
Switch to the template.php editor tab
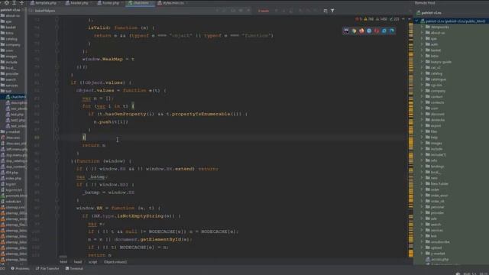pos(44,3)
